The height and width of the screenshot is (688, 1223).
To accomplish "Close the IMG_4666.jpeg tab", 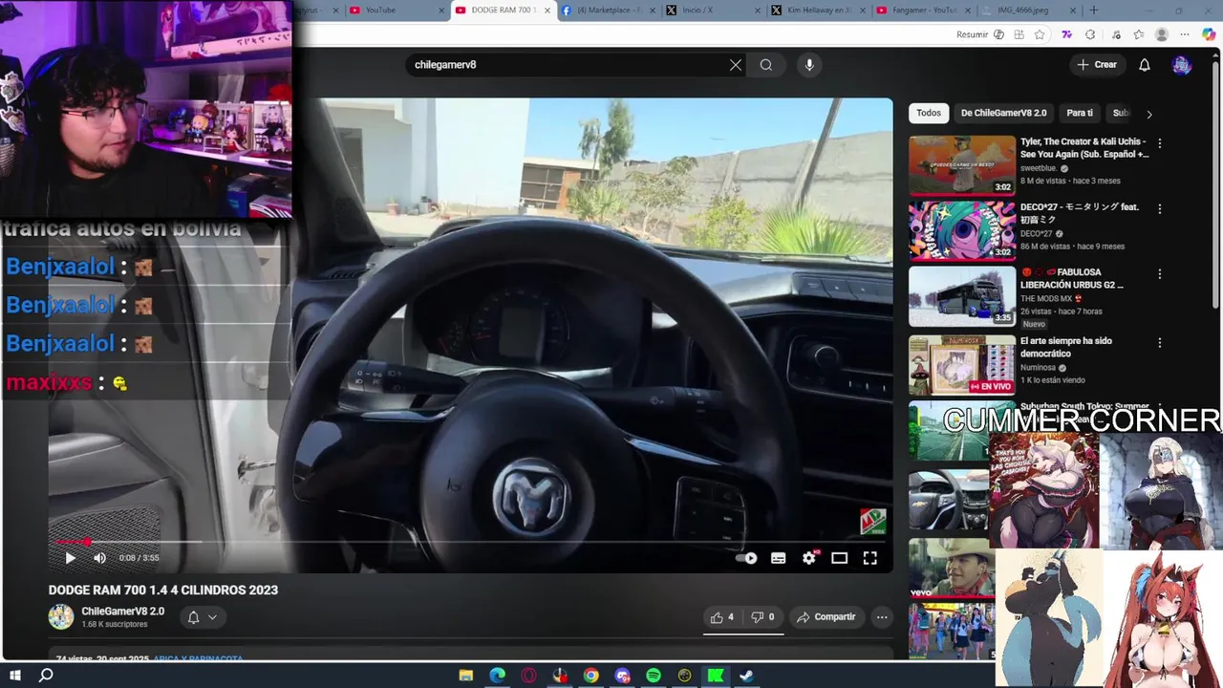I will [1074, 11].
